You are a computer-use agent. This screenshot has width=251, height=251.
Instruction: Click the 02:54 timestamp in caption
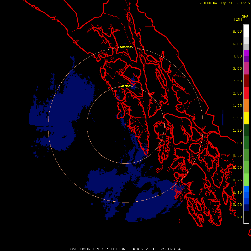(174, 249)
